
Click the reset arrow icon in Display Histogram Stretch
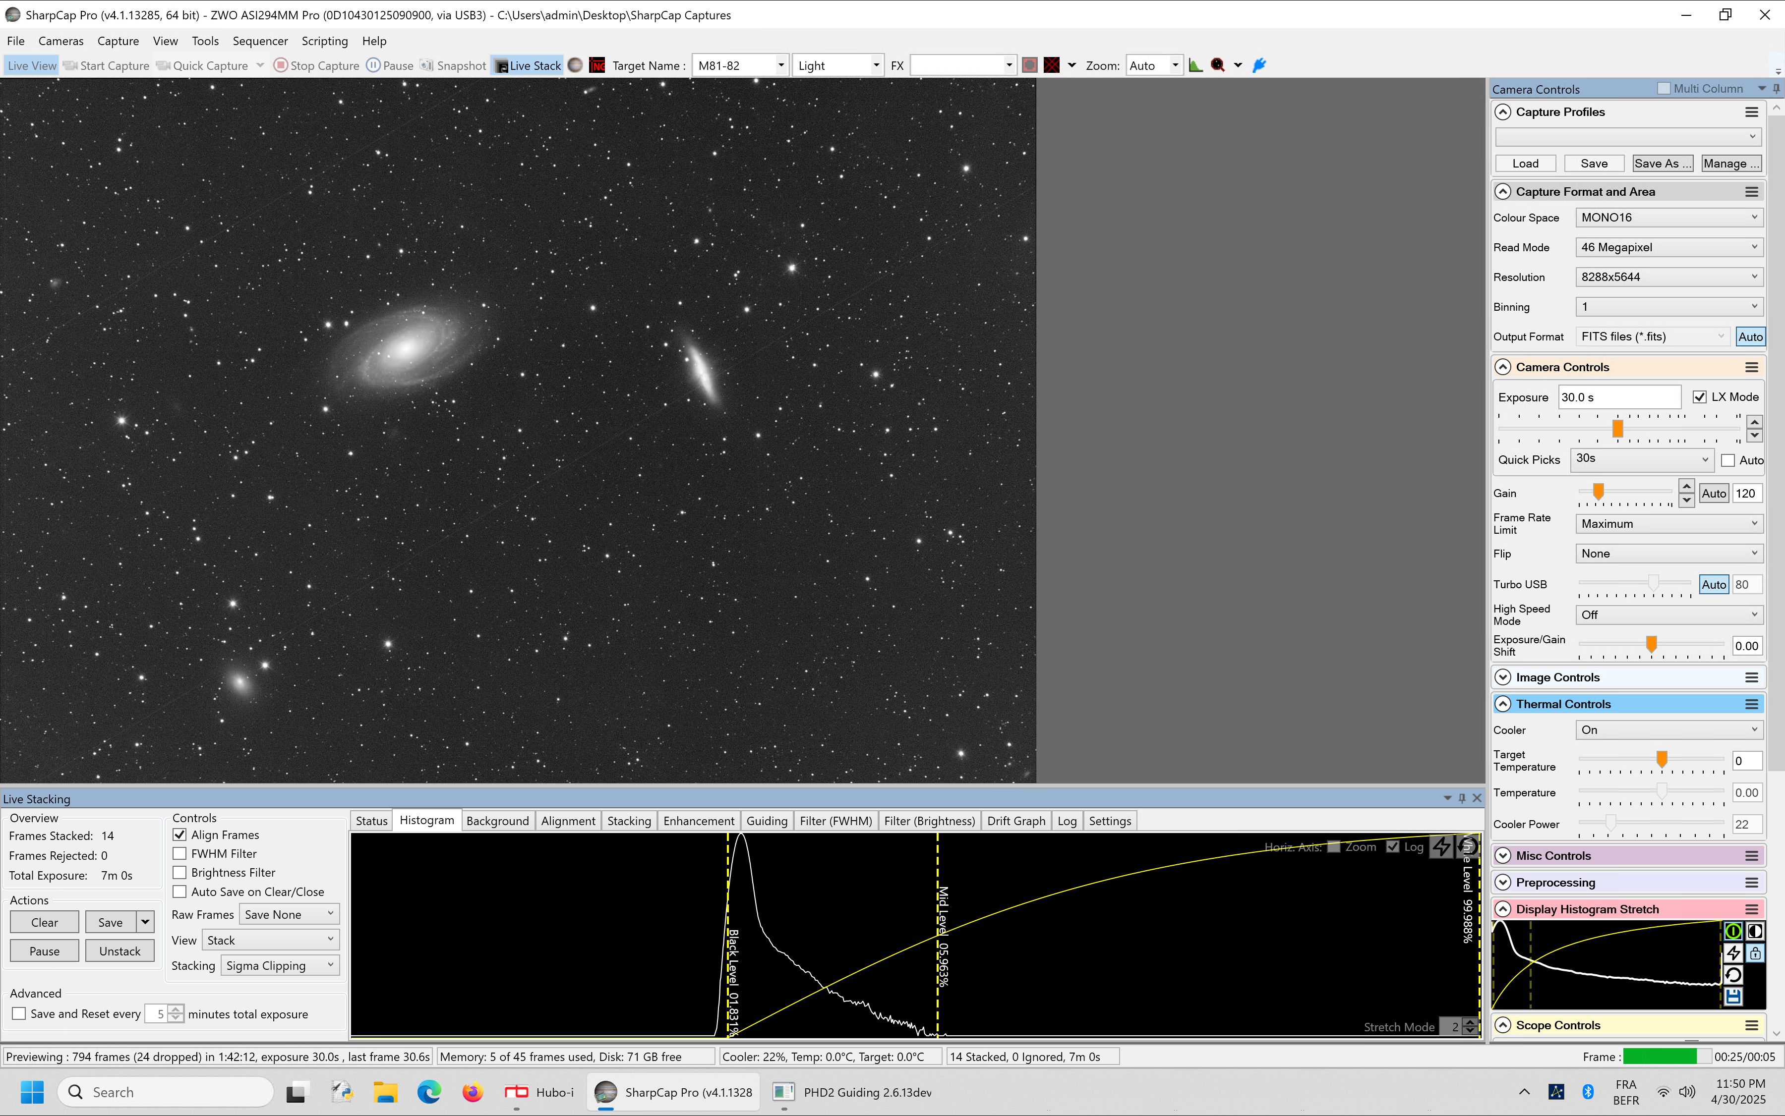coord(1732,975)
